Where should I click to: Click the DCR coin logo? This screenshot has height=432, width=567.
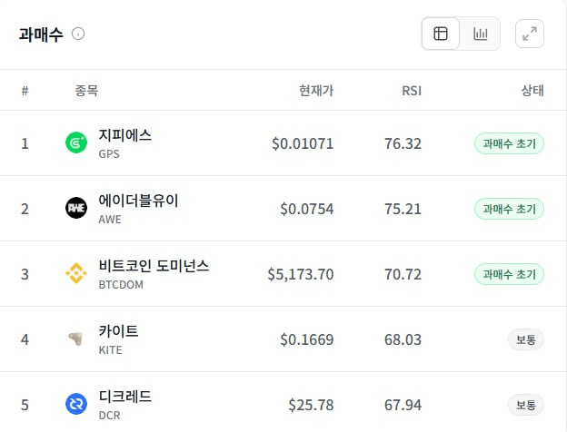coord(76,405)
